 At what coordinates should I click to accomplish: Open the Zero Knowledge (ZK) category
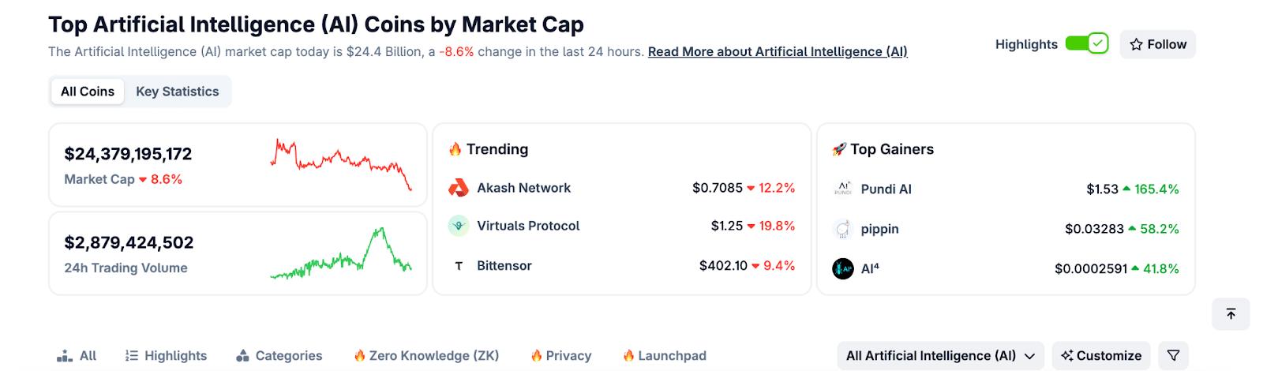(x=426, y=356)
